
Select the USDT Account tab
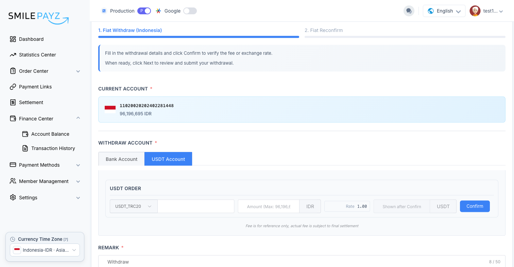[168, 159]
